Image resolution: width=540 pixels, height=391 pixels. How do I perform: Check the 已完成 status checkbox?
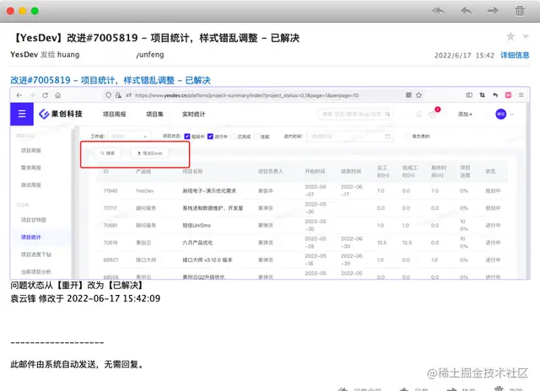(234, 137)
